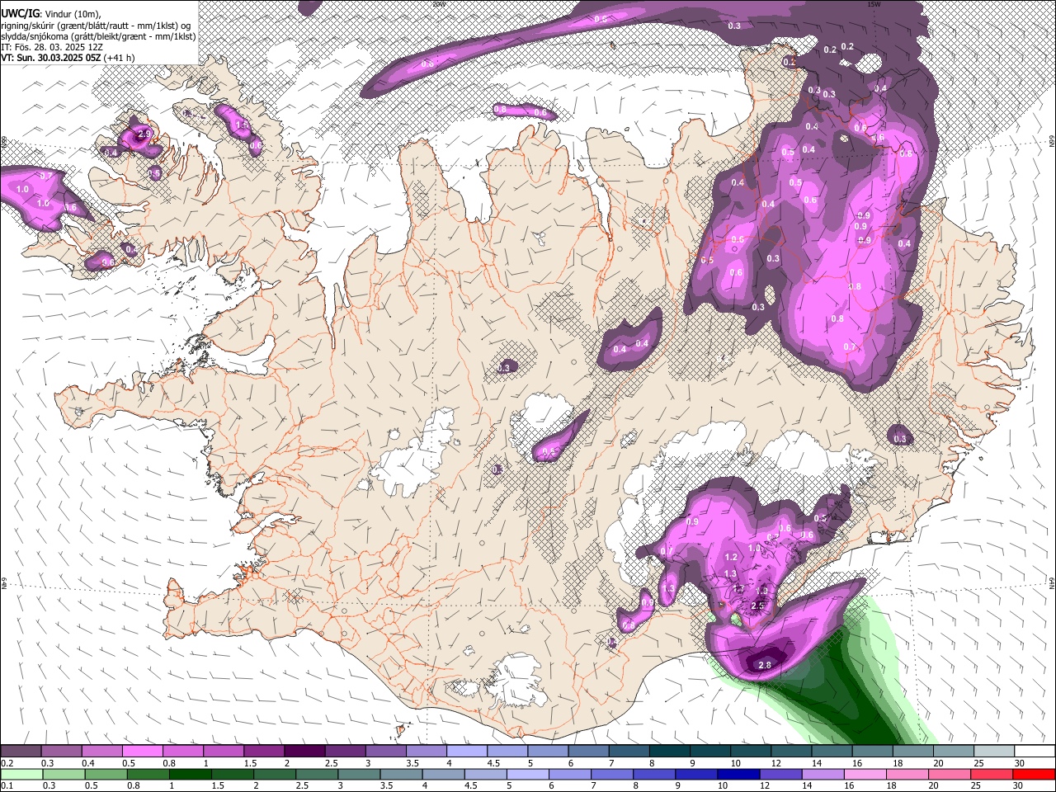
Task: Click the 'UWC/IG: Vindur (10m),' title line
Action: point(50,14)
